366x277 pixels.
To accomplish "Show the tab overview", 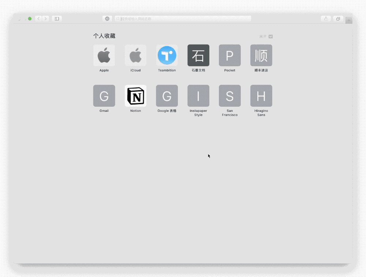I will click(338, 19).
